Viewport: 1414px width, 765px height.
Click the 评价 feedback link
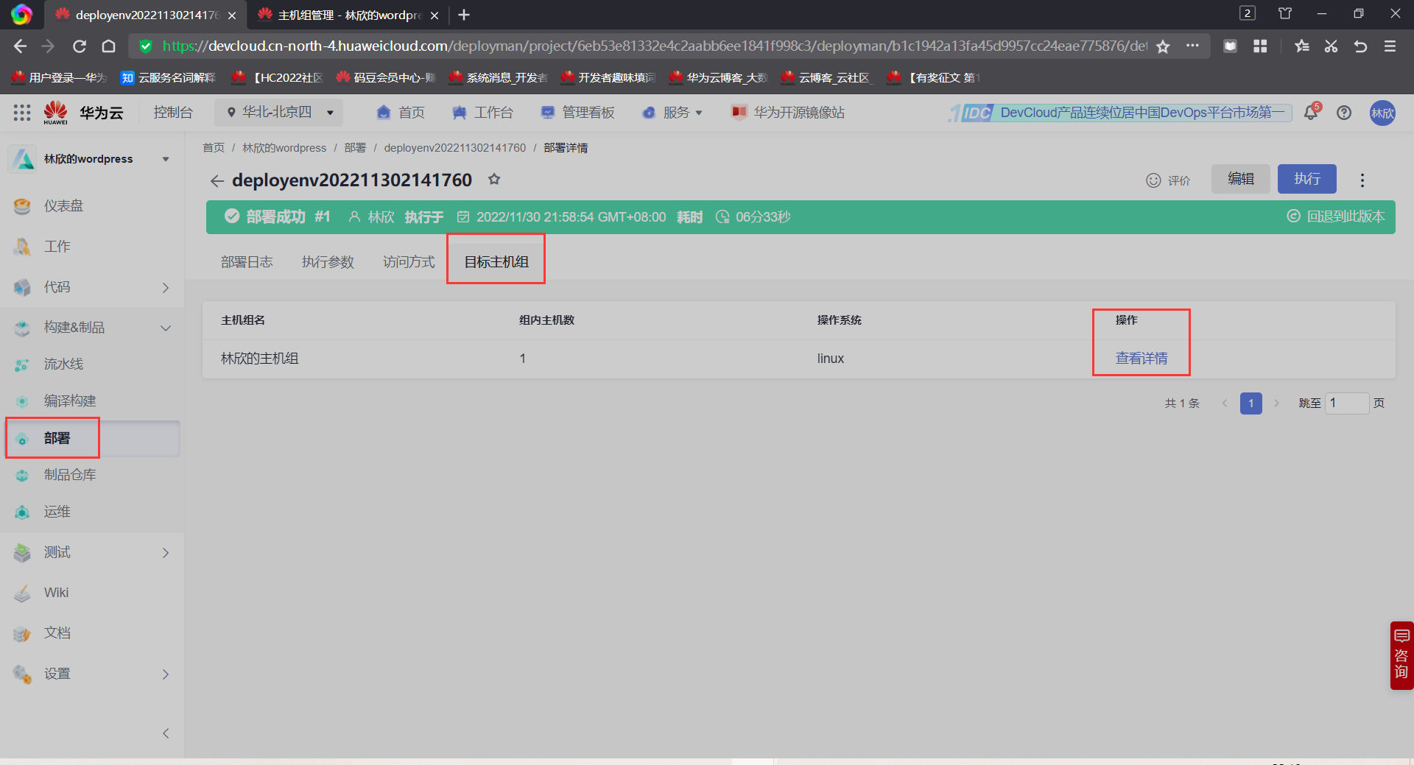pyautogui.click(x=1168, y=180)
